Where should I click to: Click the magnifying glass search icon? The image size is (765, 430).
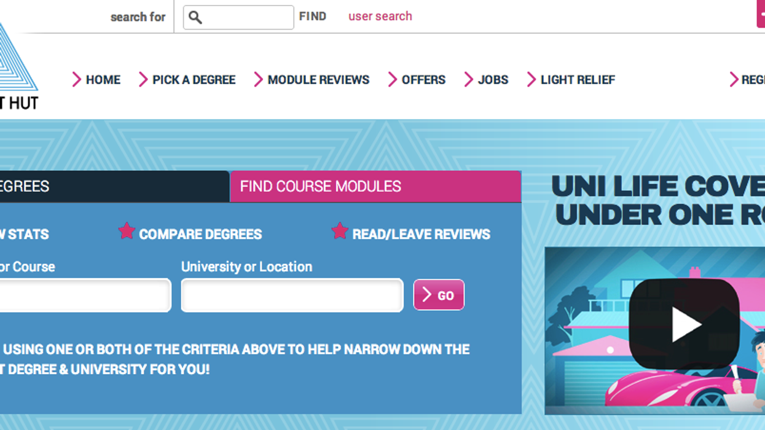195,17
